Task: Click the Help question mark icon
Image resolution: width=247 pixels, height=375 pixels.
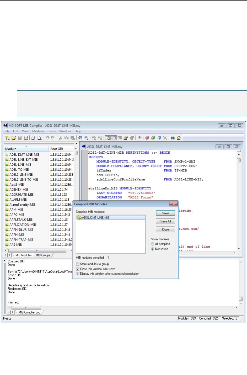Action: pos(173,138)
